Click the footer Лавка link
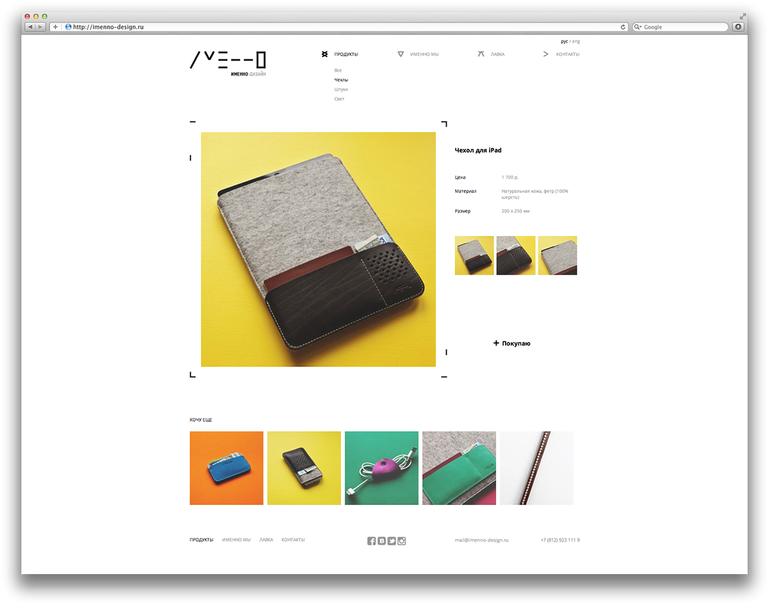 click(x=266, y=540)
